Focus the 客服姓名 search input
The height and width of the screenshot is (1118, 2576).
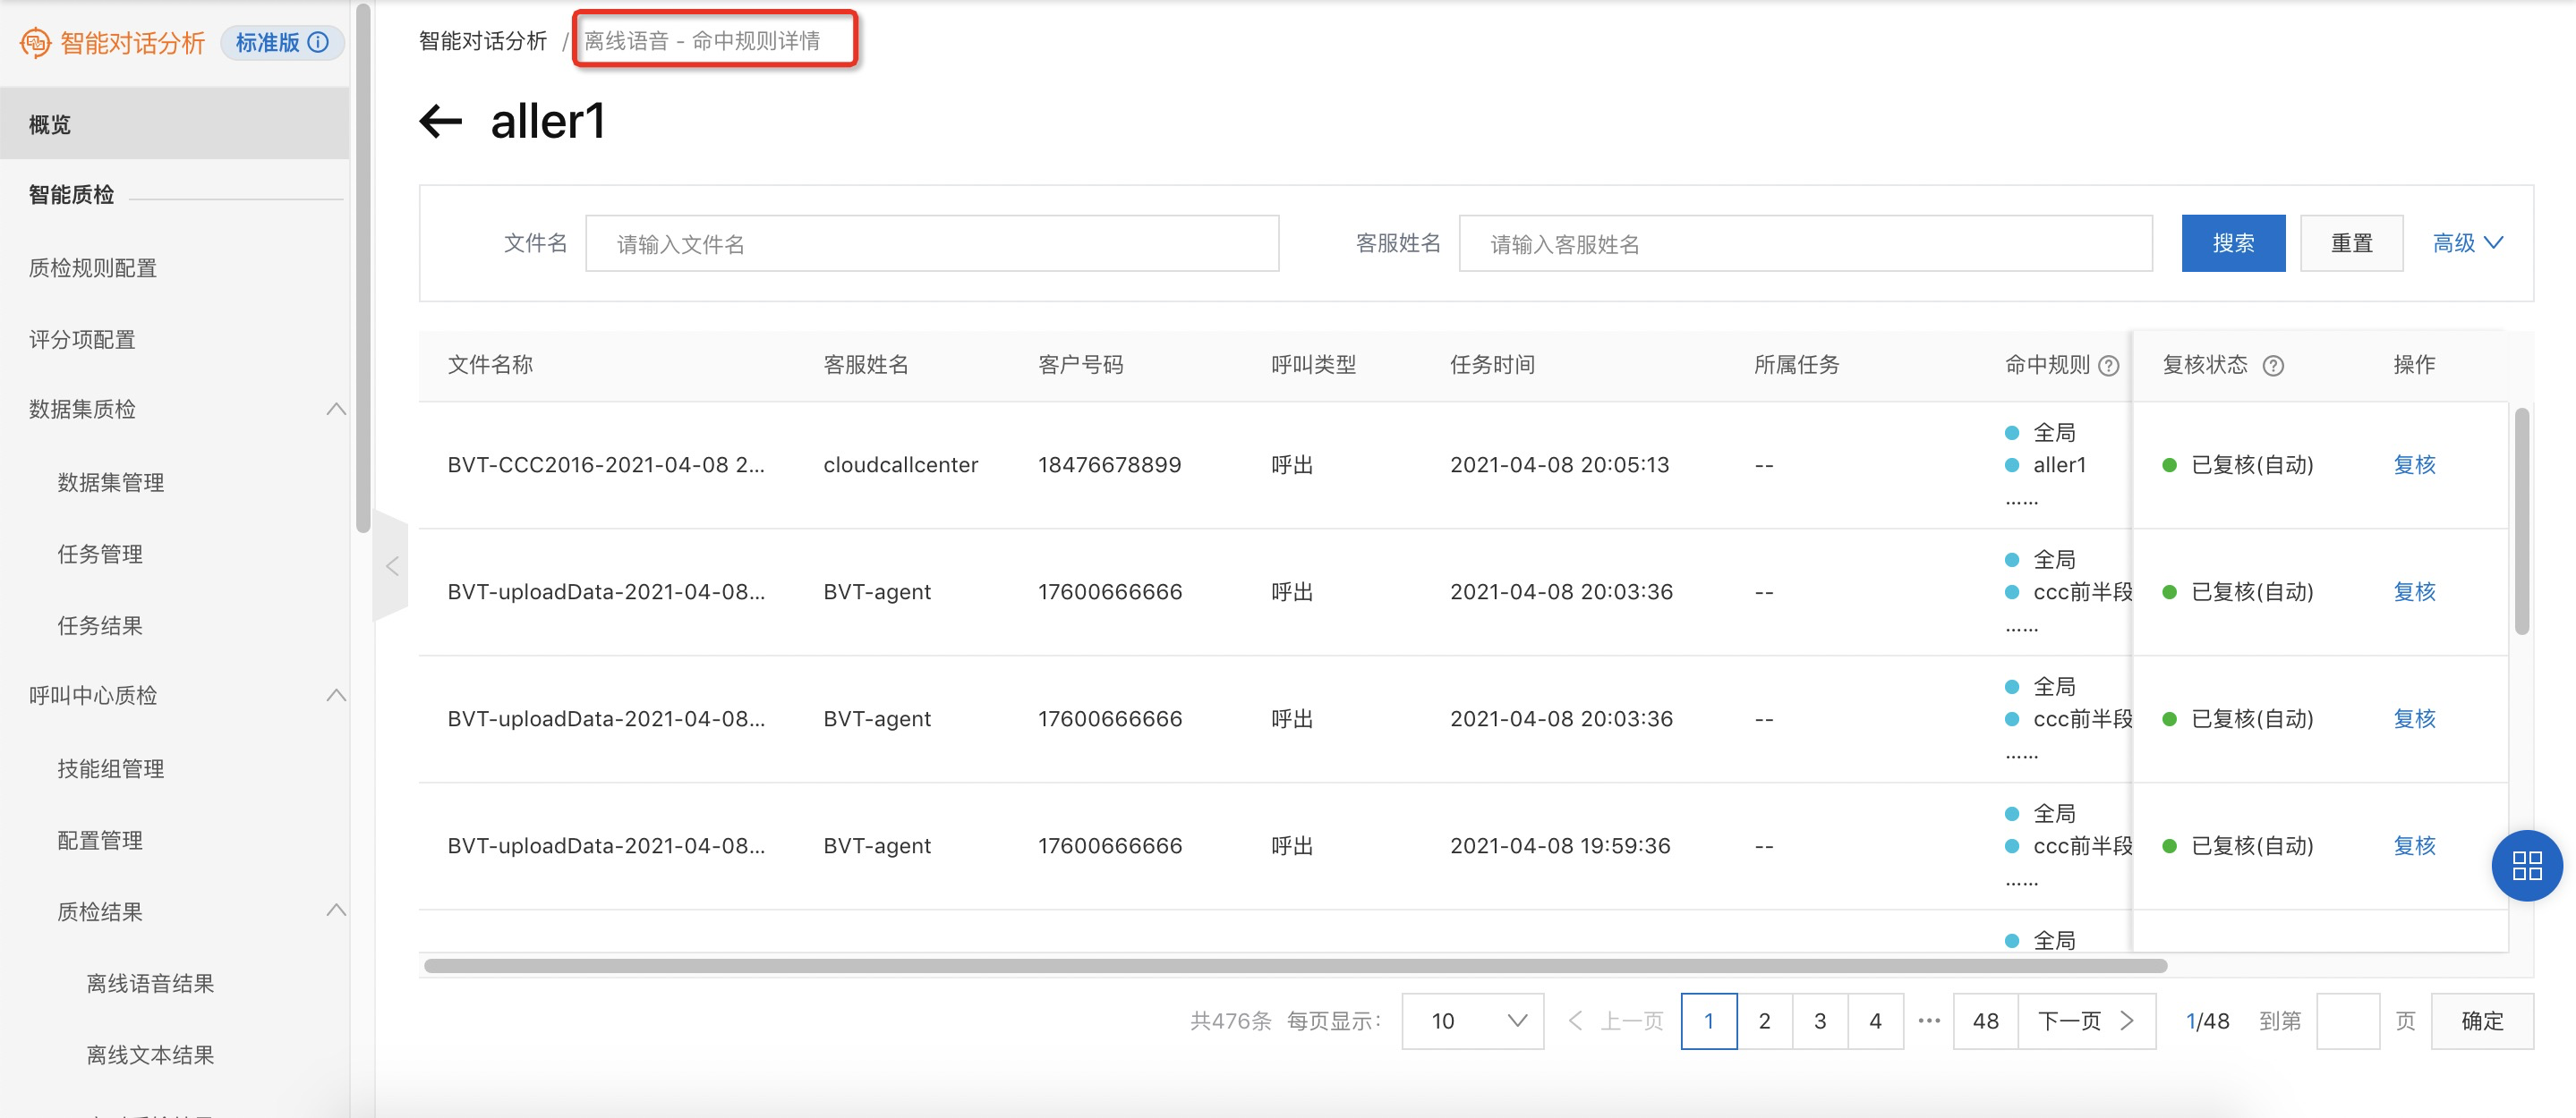[x=1805, y=242]
